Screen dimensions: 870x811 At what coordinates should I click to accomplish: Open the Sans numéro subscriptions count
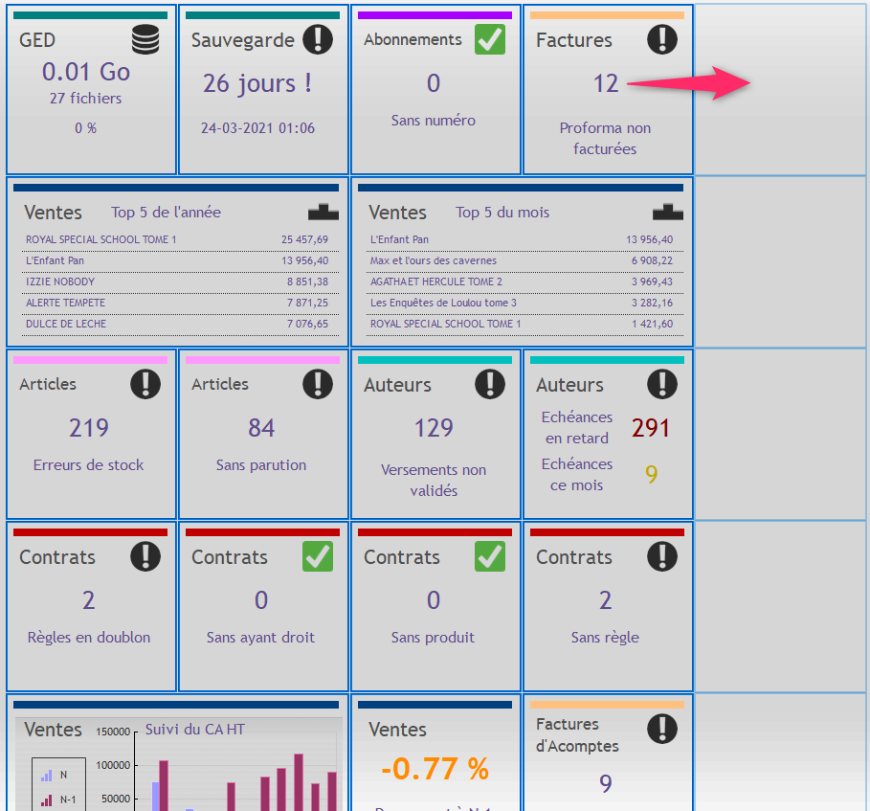[434, 83]
